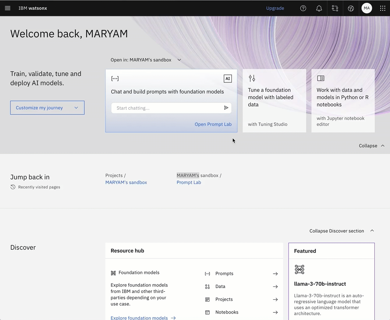
Task: Click the hamburger navigation menu icon
Action: click(8, 8)
